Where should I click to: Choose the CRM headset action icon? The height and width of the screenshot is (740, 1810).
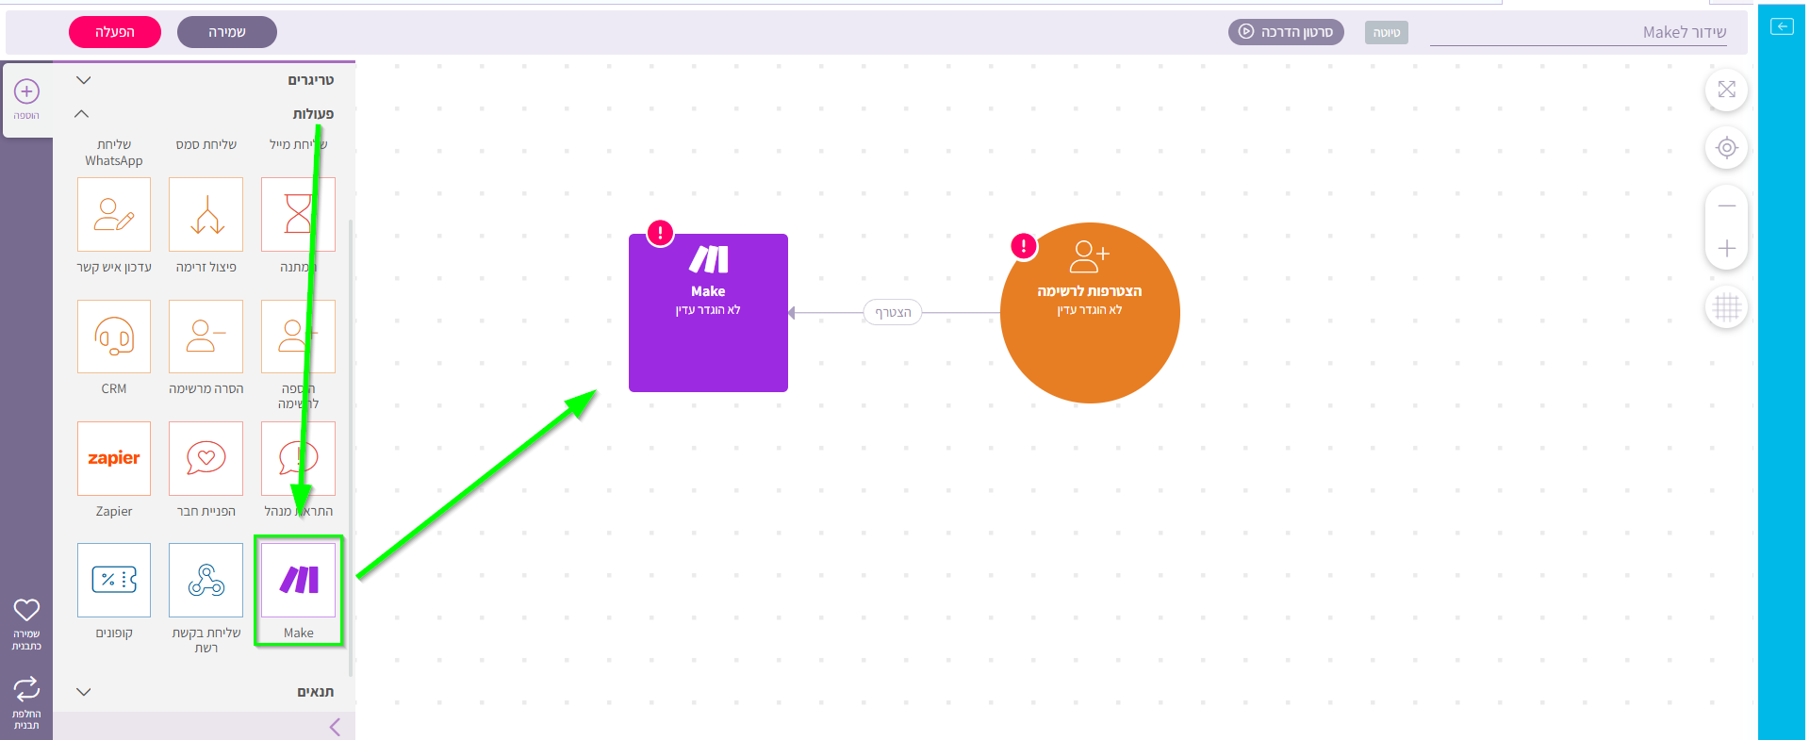(x=114, y=337)
